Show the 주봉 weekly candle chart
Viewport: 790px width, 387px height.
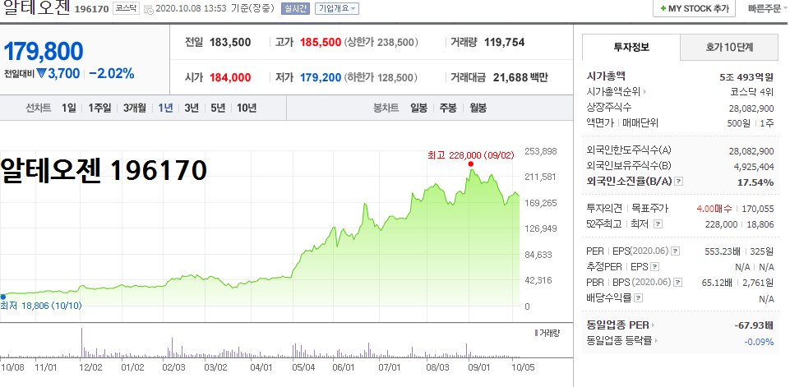click(x=448, y=108)
